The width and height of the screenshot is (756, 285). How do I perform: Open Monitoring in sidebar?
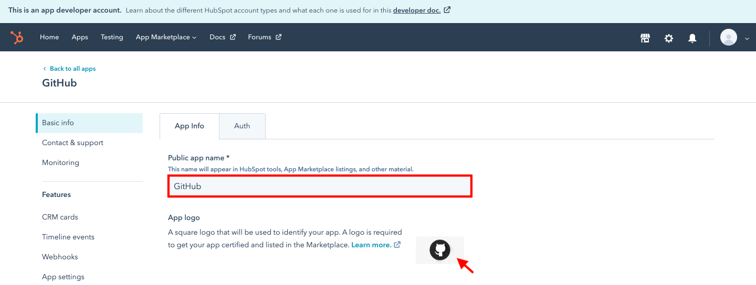[x=60, y=162]
